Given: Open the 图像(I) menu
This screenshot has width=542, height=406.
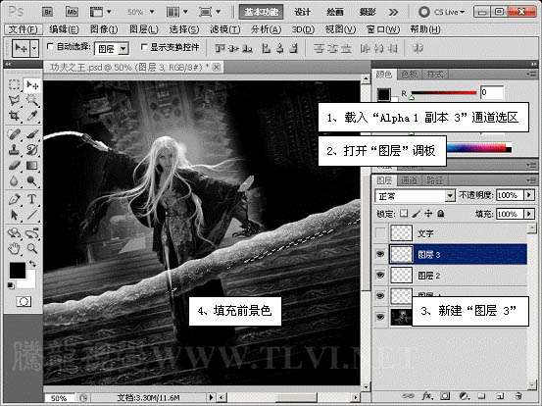Looking at the screenshot, I should pos(104,29).
